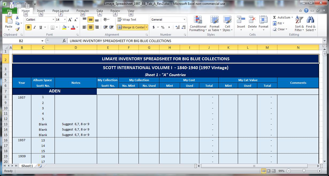Click the Cell Styles button

[x=227, y=24]
